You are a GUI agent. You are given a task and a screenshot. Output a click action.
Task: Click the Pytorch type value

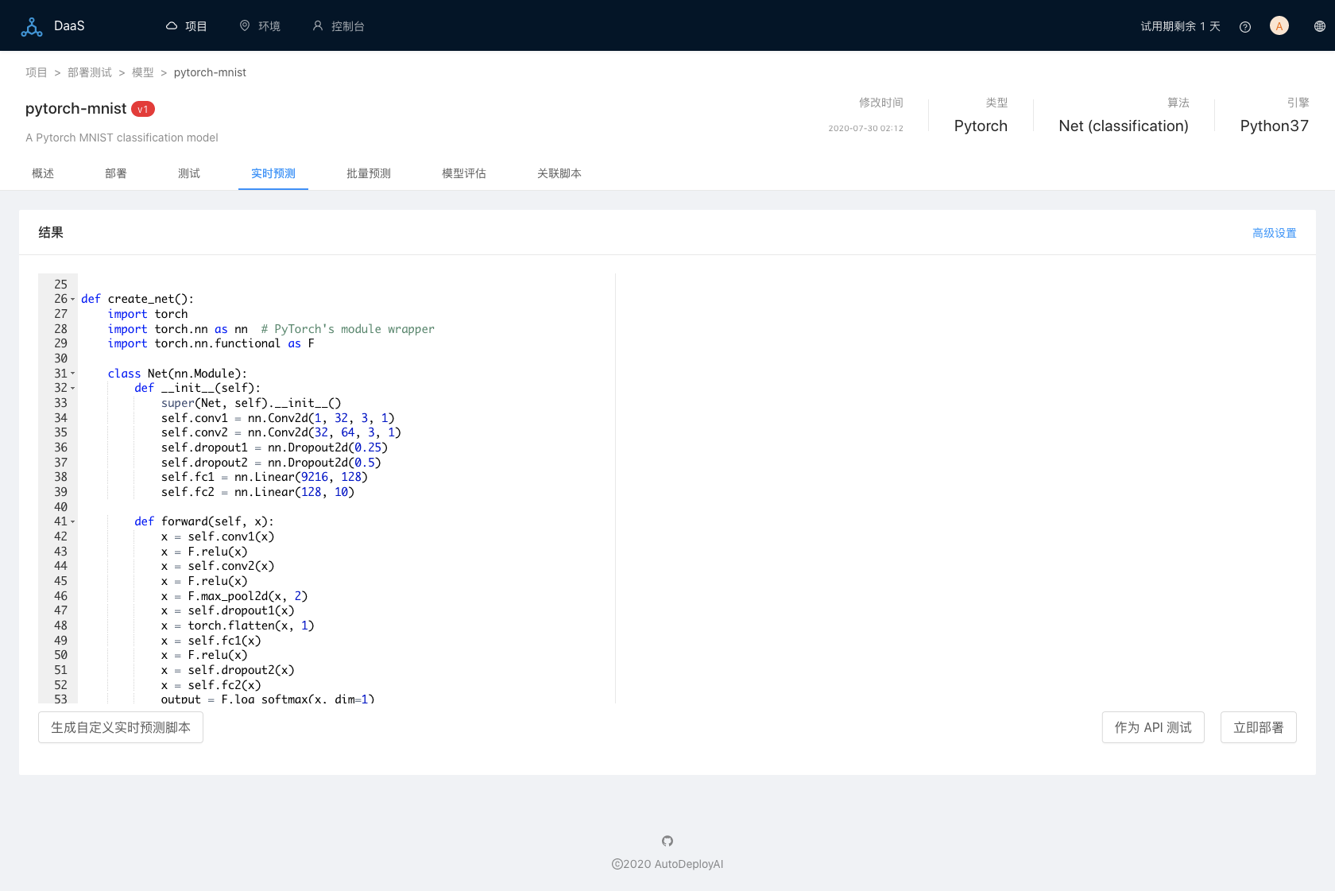pos(981,126)
